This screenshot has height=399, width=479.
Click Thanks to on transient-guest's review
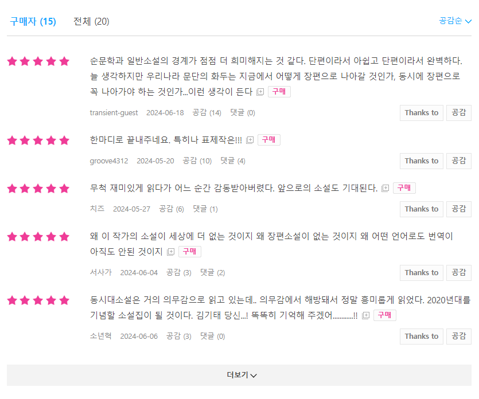421,113
